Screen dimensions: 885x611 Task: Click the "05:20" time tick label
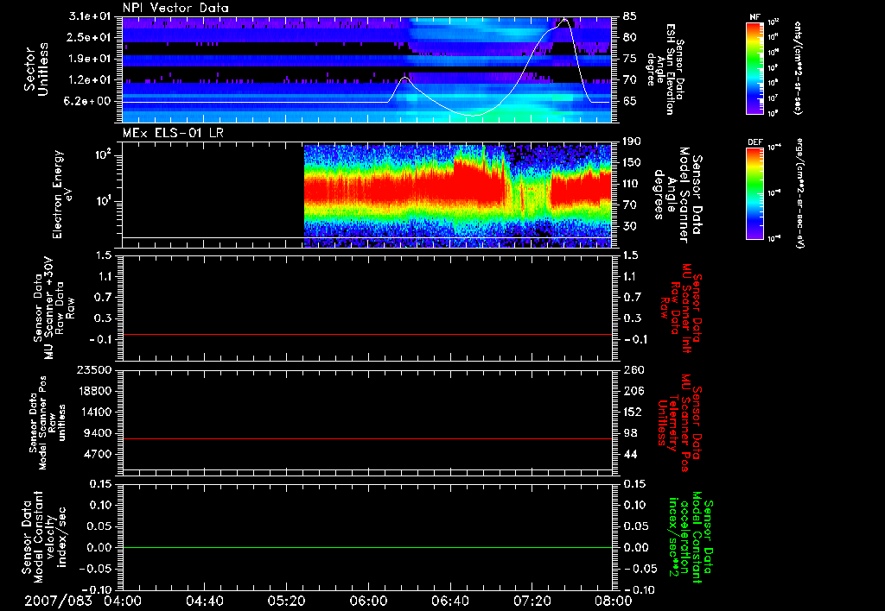click(x=286, y=601)
